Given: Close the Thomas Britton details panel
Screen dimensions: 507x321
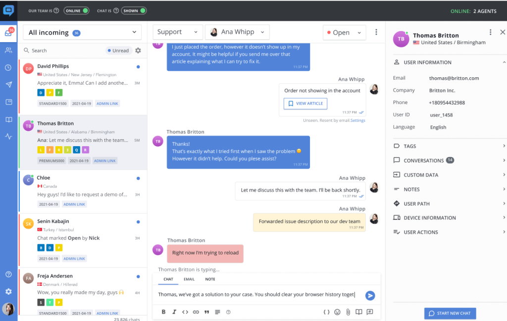Looking at the screenshot, I should click(x=503, y=32).
